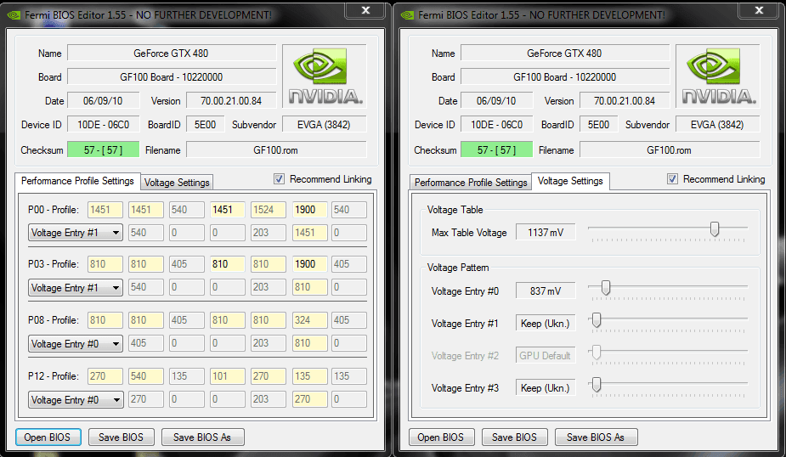Click the Subvendor EVGA (3842) in the right window
This screenshot has width=786, height=457.
[x=718, y=125]
